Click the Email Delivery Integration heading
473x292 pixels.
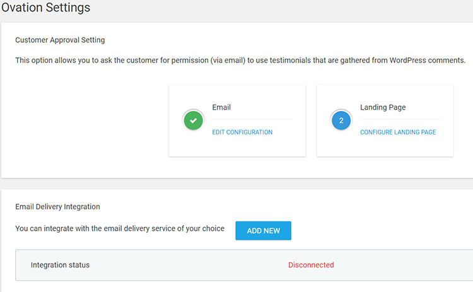tap(57, 206)
